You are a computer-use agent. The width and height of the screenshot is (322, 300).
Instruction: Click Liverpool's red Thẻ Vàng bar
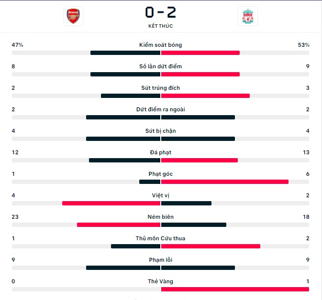click(235, 289)
